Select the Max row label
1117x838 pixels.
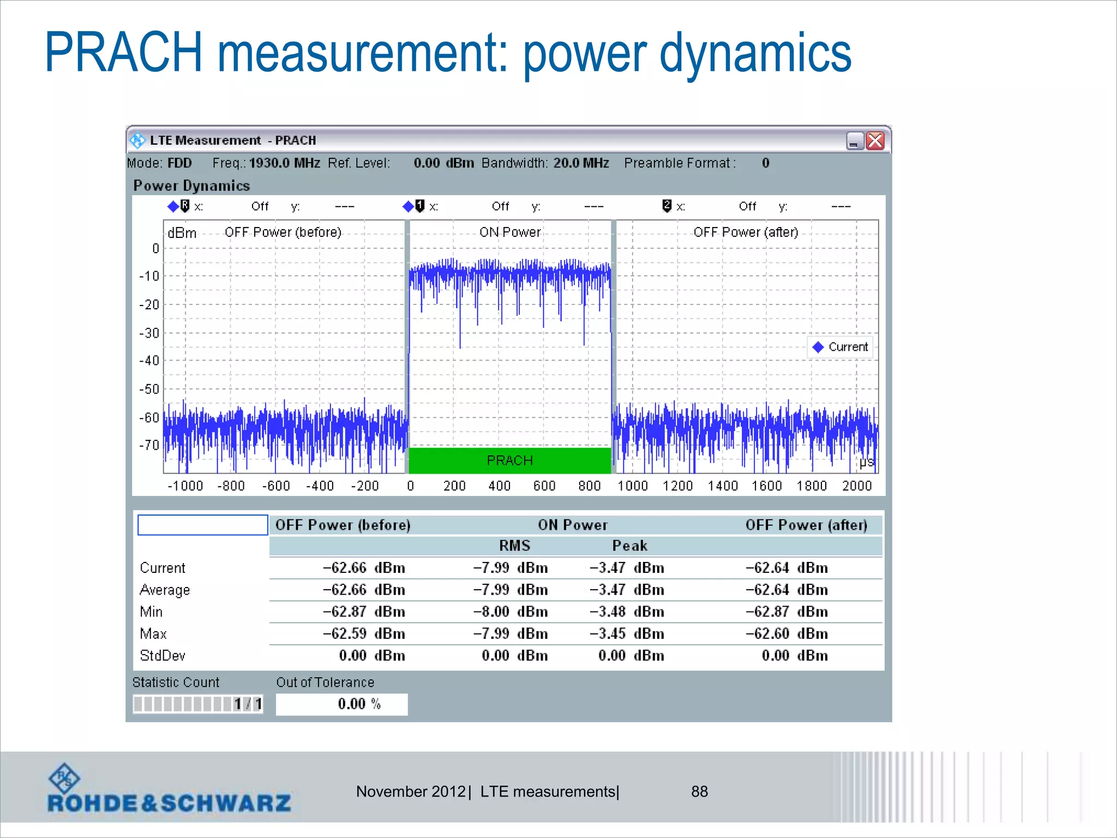tap(153, 634)
